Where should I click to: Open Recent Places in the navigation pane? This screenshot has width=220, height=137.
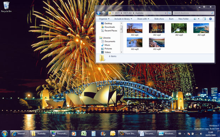click(x=109, y=31)
